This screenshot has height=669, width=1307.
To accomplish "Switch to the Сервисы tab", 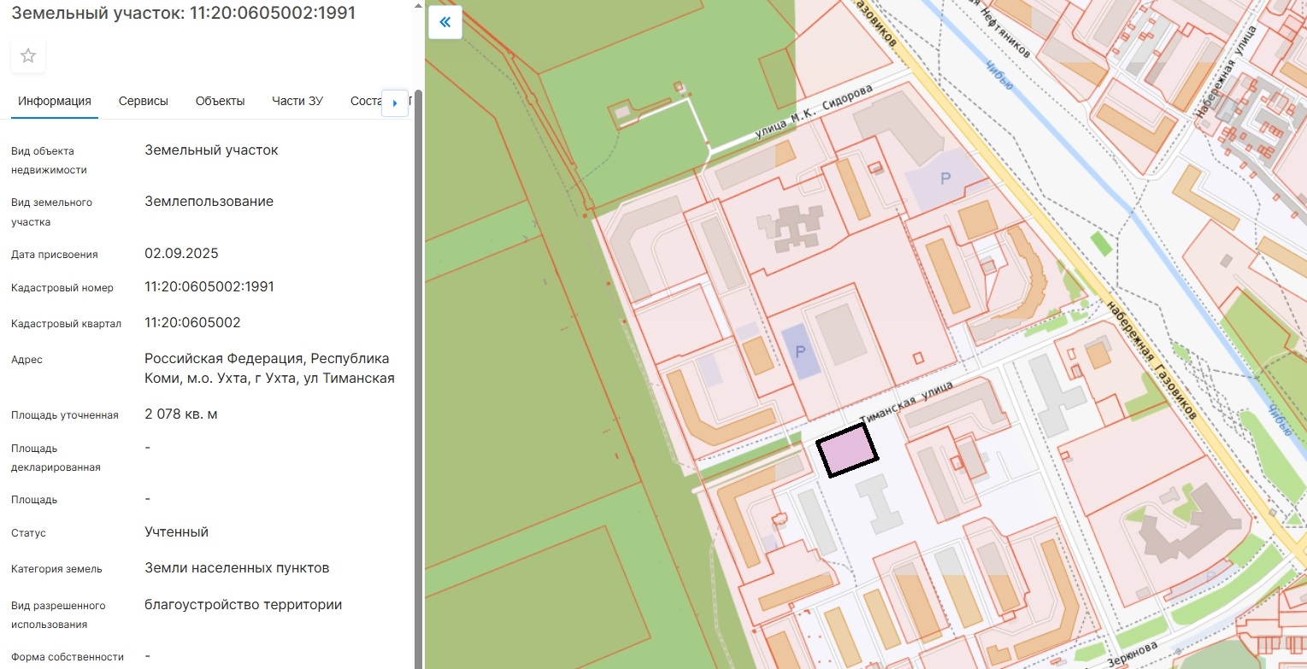I will click(143, 101).
